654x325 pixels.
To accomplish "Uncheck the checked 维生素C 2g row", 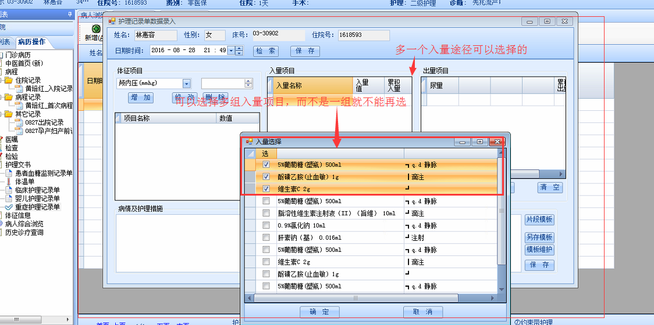I will (x=266, y=189).
